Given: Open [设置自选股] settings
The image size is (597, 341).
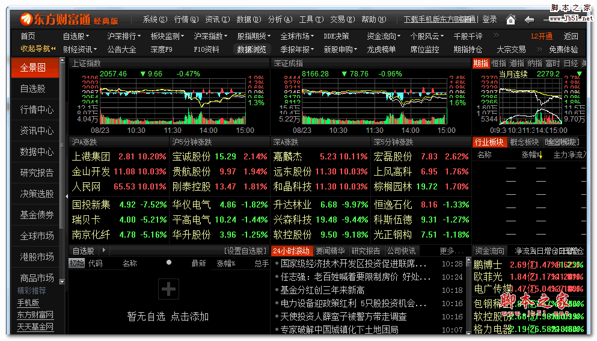Looking at the screenshot, I should click(245, 251).
